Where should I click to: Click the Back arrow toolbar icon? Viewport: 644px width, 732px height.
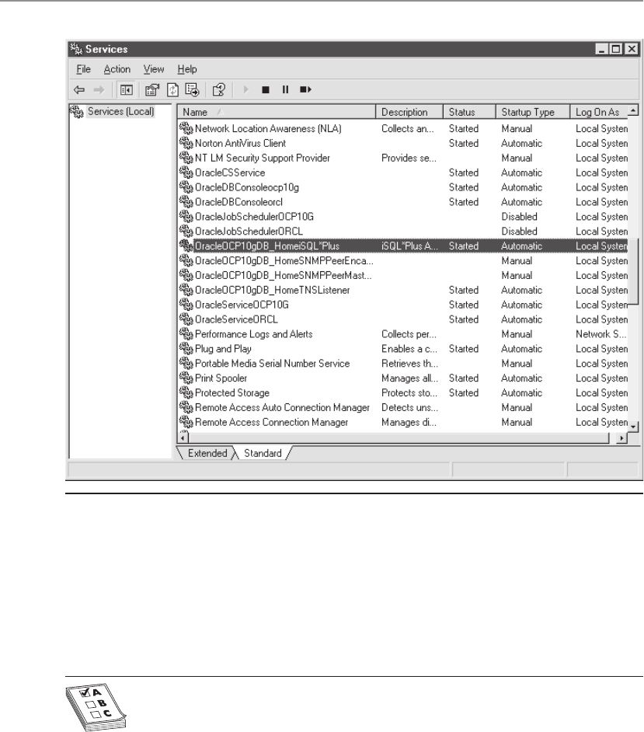click(x=79, y=89)
